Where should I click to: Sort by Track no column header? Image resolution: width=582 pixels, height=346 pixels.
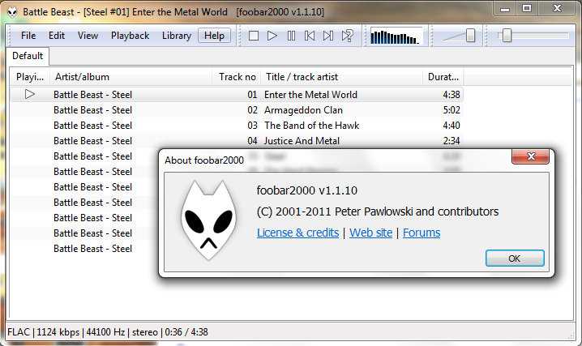tap(237, 77)
